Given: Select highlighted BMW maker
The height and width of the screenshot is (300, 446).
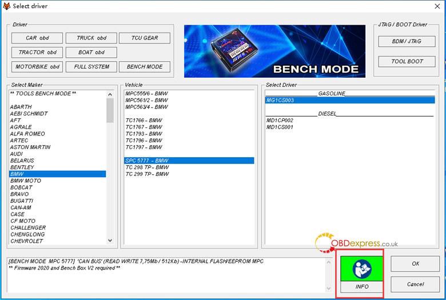Looking at the screenshot, I should pyautogui.click(x=58, y=174).
